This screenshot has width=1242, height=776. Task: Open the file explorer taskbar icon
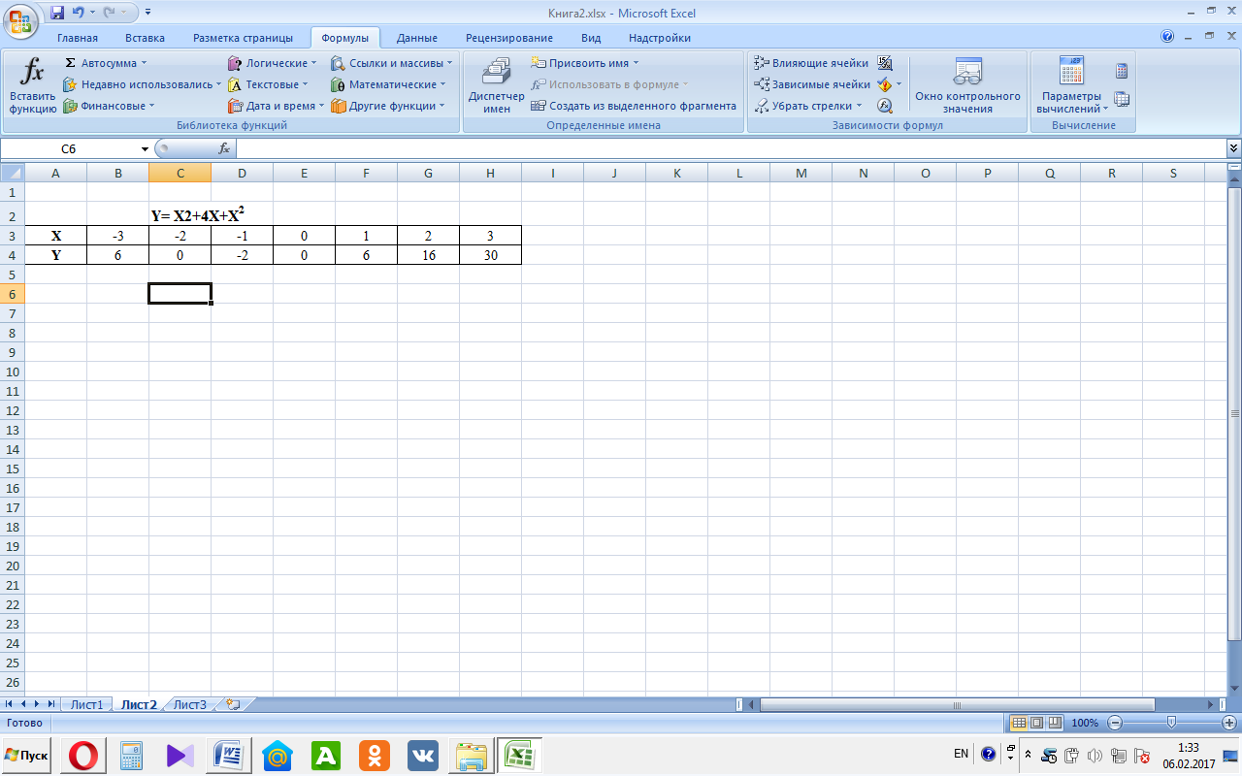pos(472,755)
